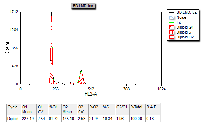Screen dimensions: 205x133
Task: Click the 856 y-axis tick label
Action: (x=15, y=48)
